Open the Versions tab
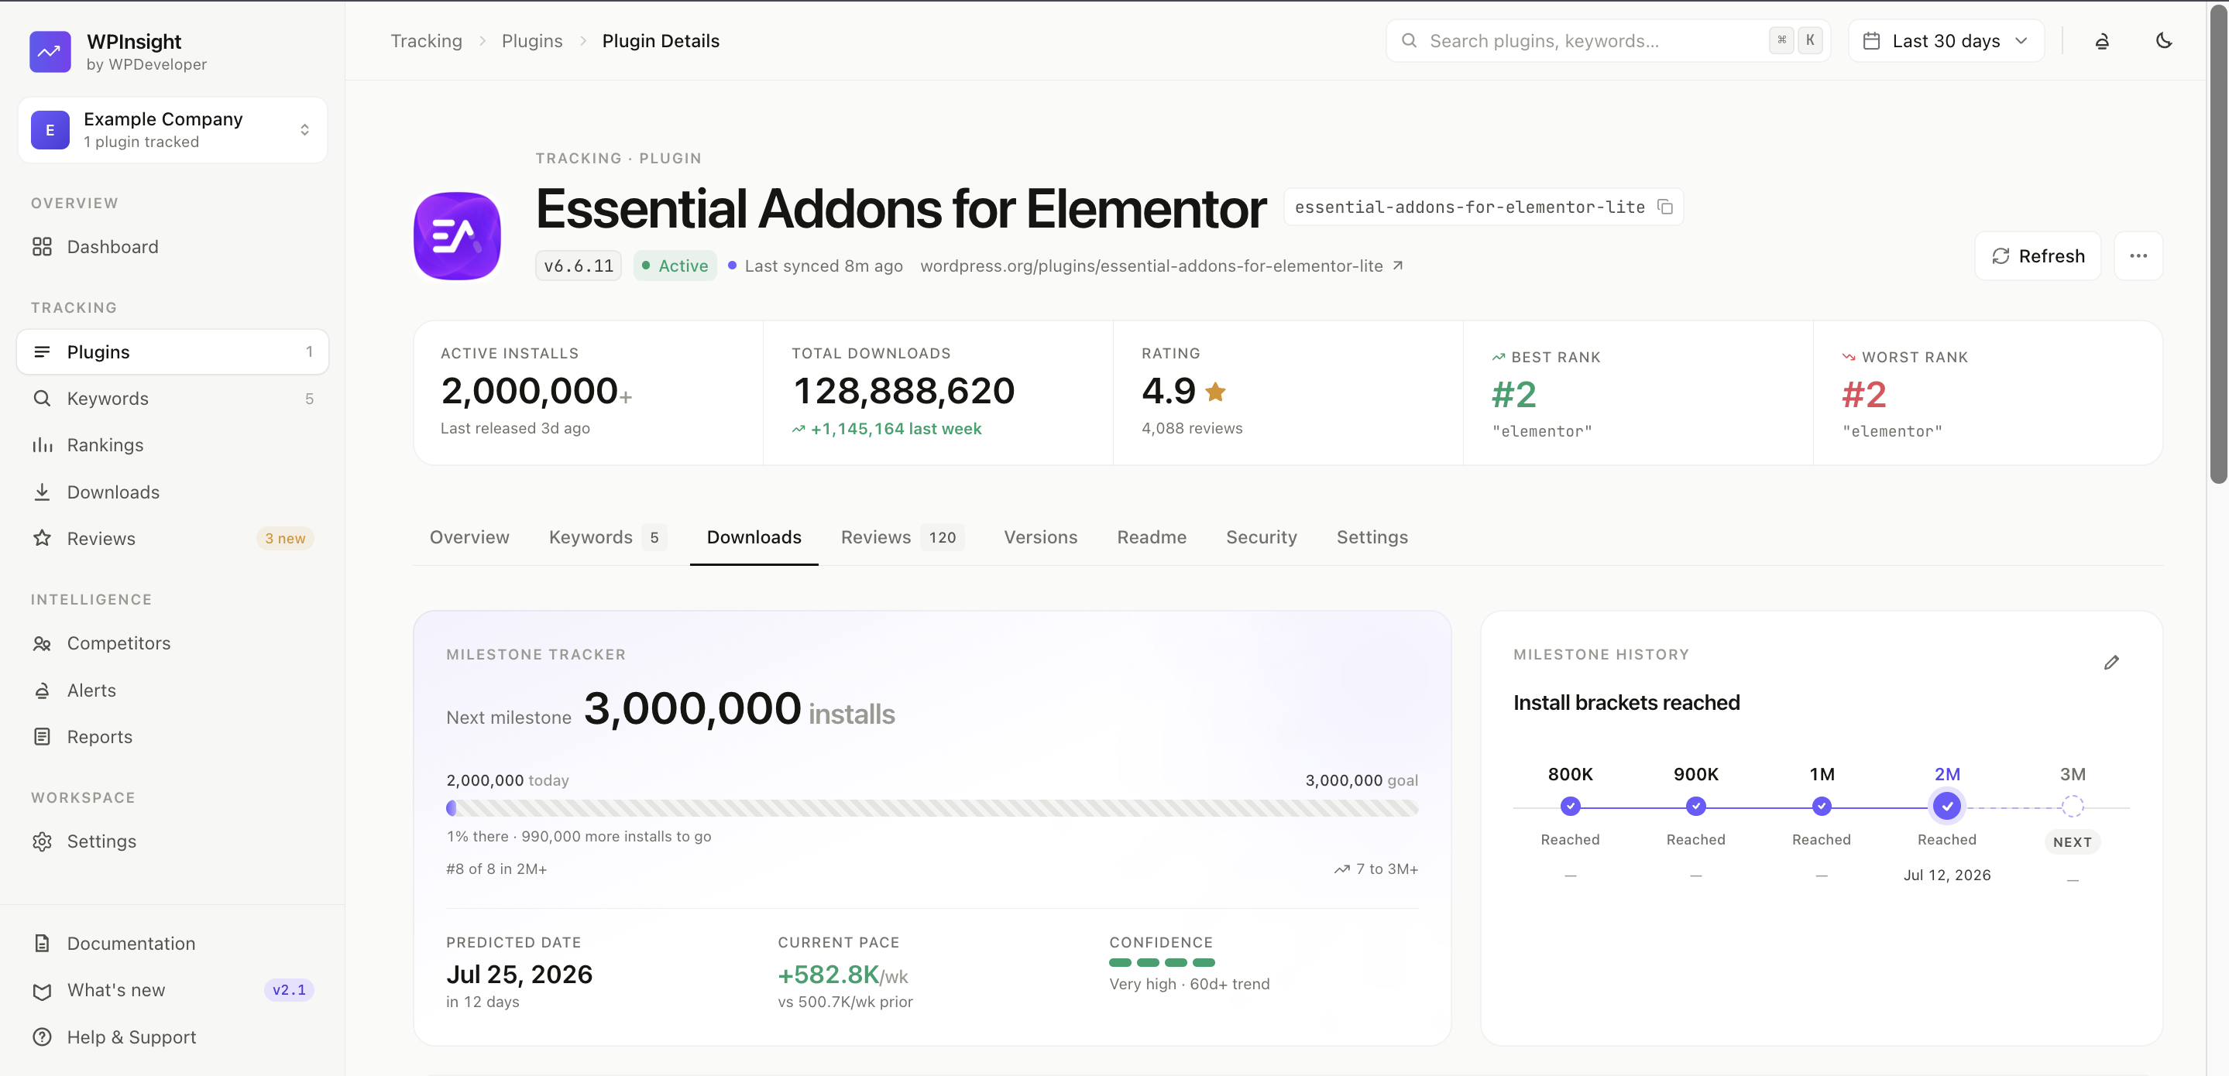Screen dimensions: 2229x1076 tap(1040, 537)
